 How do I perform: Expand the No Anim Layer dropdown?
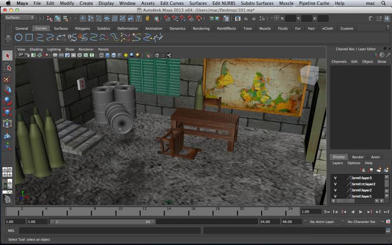(323, 221)
